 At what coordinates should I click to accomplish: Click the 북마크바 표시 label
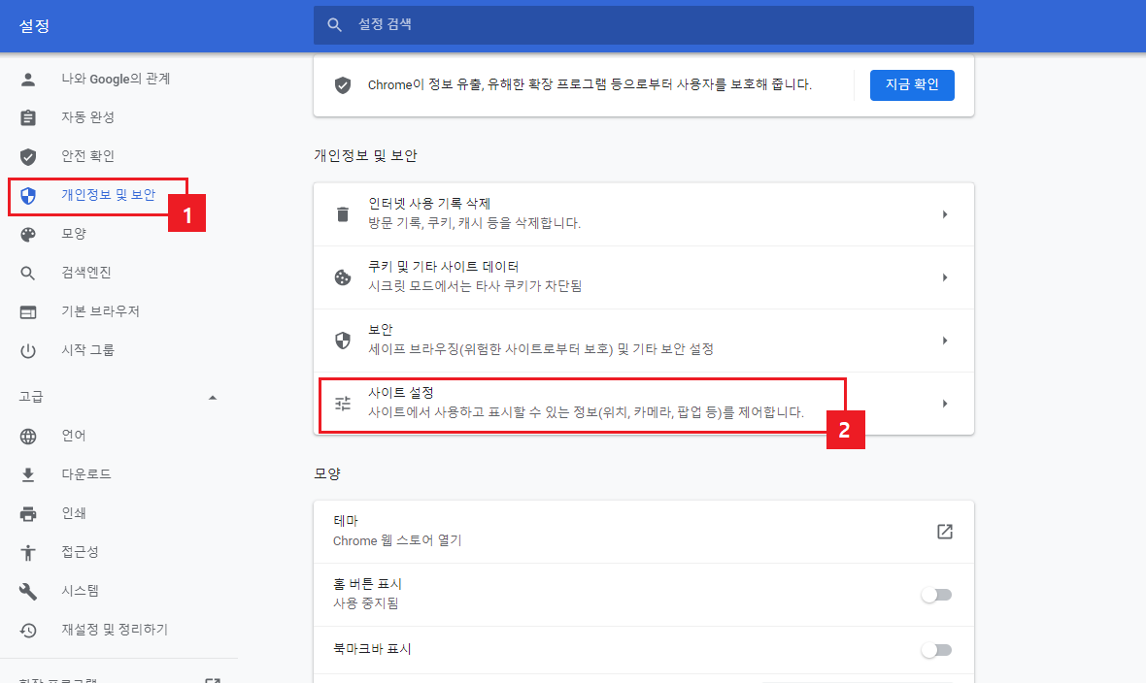(372, 649)
